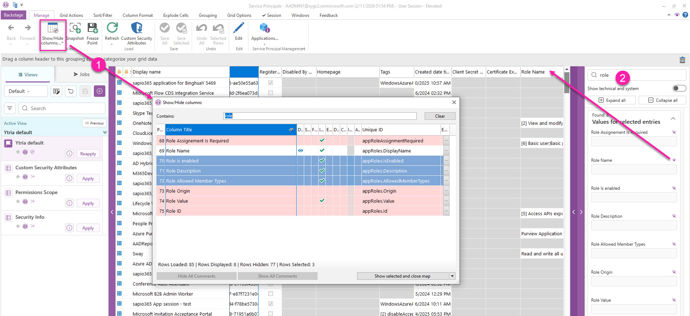690x316 pixels.
Task: Click the grid's vertical scrollbar thumb
Action: click(567, 82)
